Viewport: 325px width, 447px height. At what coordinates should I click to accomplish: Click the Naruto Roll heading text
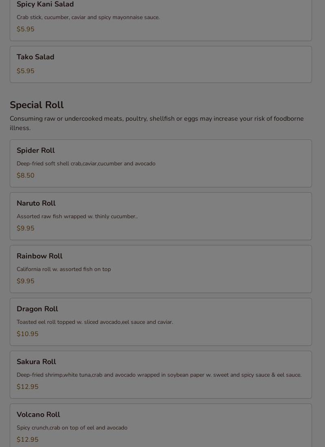(36, 203)
